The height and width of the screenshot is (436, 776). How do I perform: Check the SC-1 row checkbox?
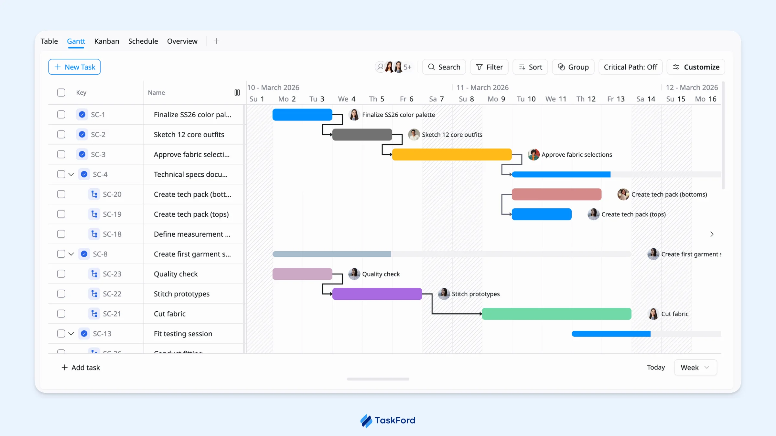[61, 115]
